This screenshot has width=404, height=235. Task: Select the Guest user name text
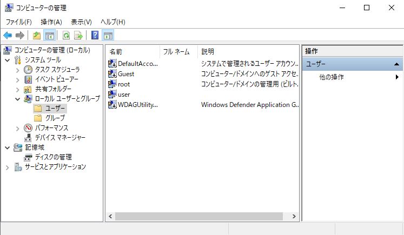[x=126, y=74]
